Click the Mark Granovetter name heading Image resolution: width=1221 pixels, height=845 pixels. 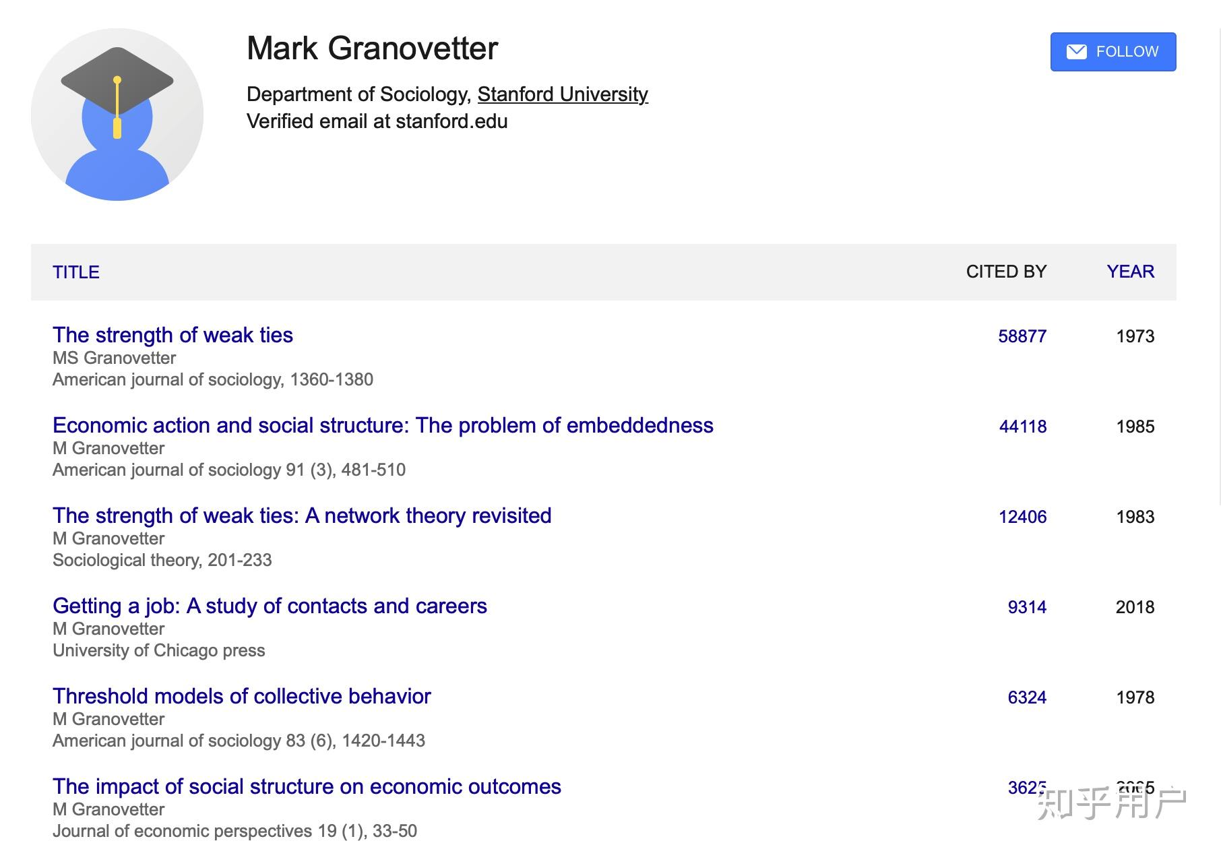pos(372,49)
